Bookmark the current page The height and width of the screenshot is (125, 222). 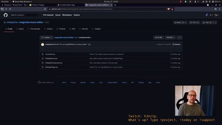(x=45, y=9)
